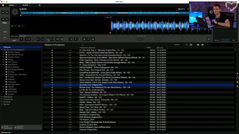Click the SYNC MANAGER button
Image resolution: width=239 pixels, height=134 pixels.
pos(7,127)
